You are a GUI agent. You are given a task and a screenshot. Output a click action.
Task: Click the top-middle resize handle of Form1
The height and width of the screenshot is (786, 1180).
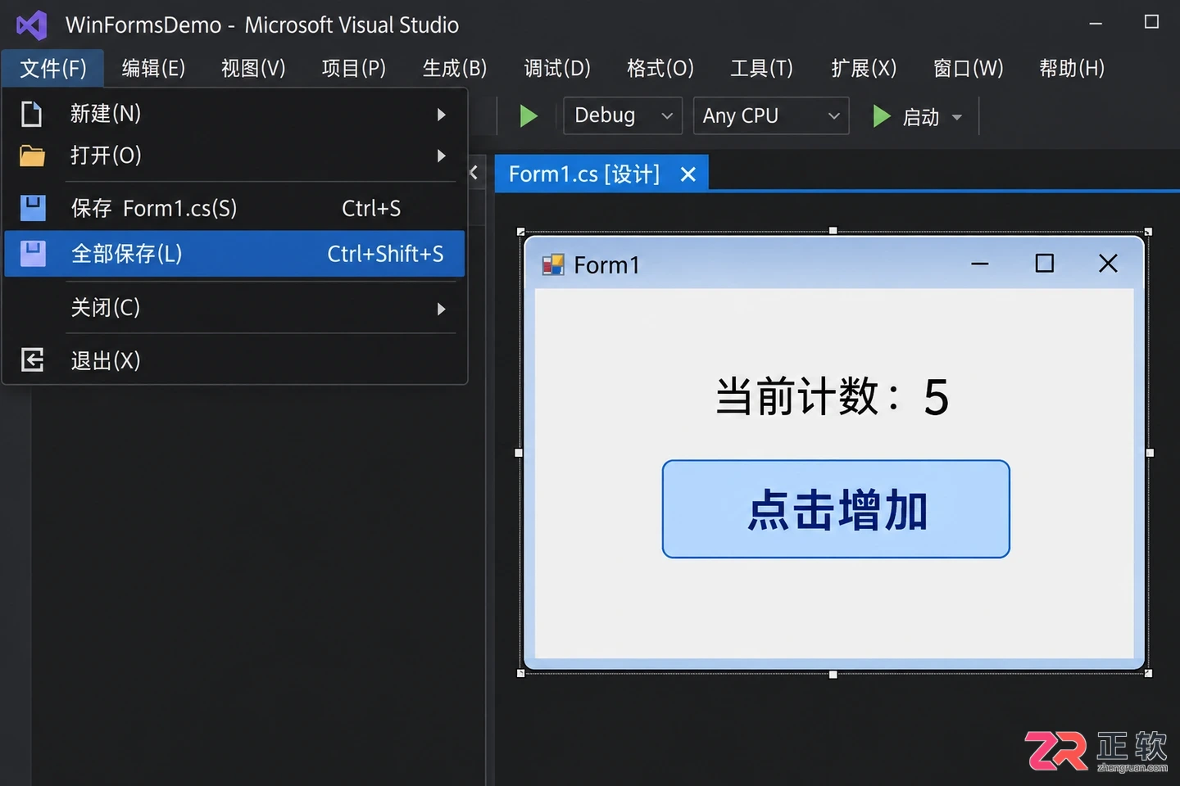(833, 231)
